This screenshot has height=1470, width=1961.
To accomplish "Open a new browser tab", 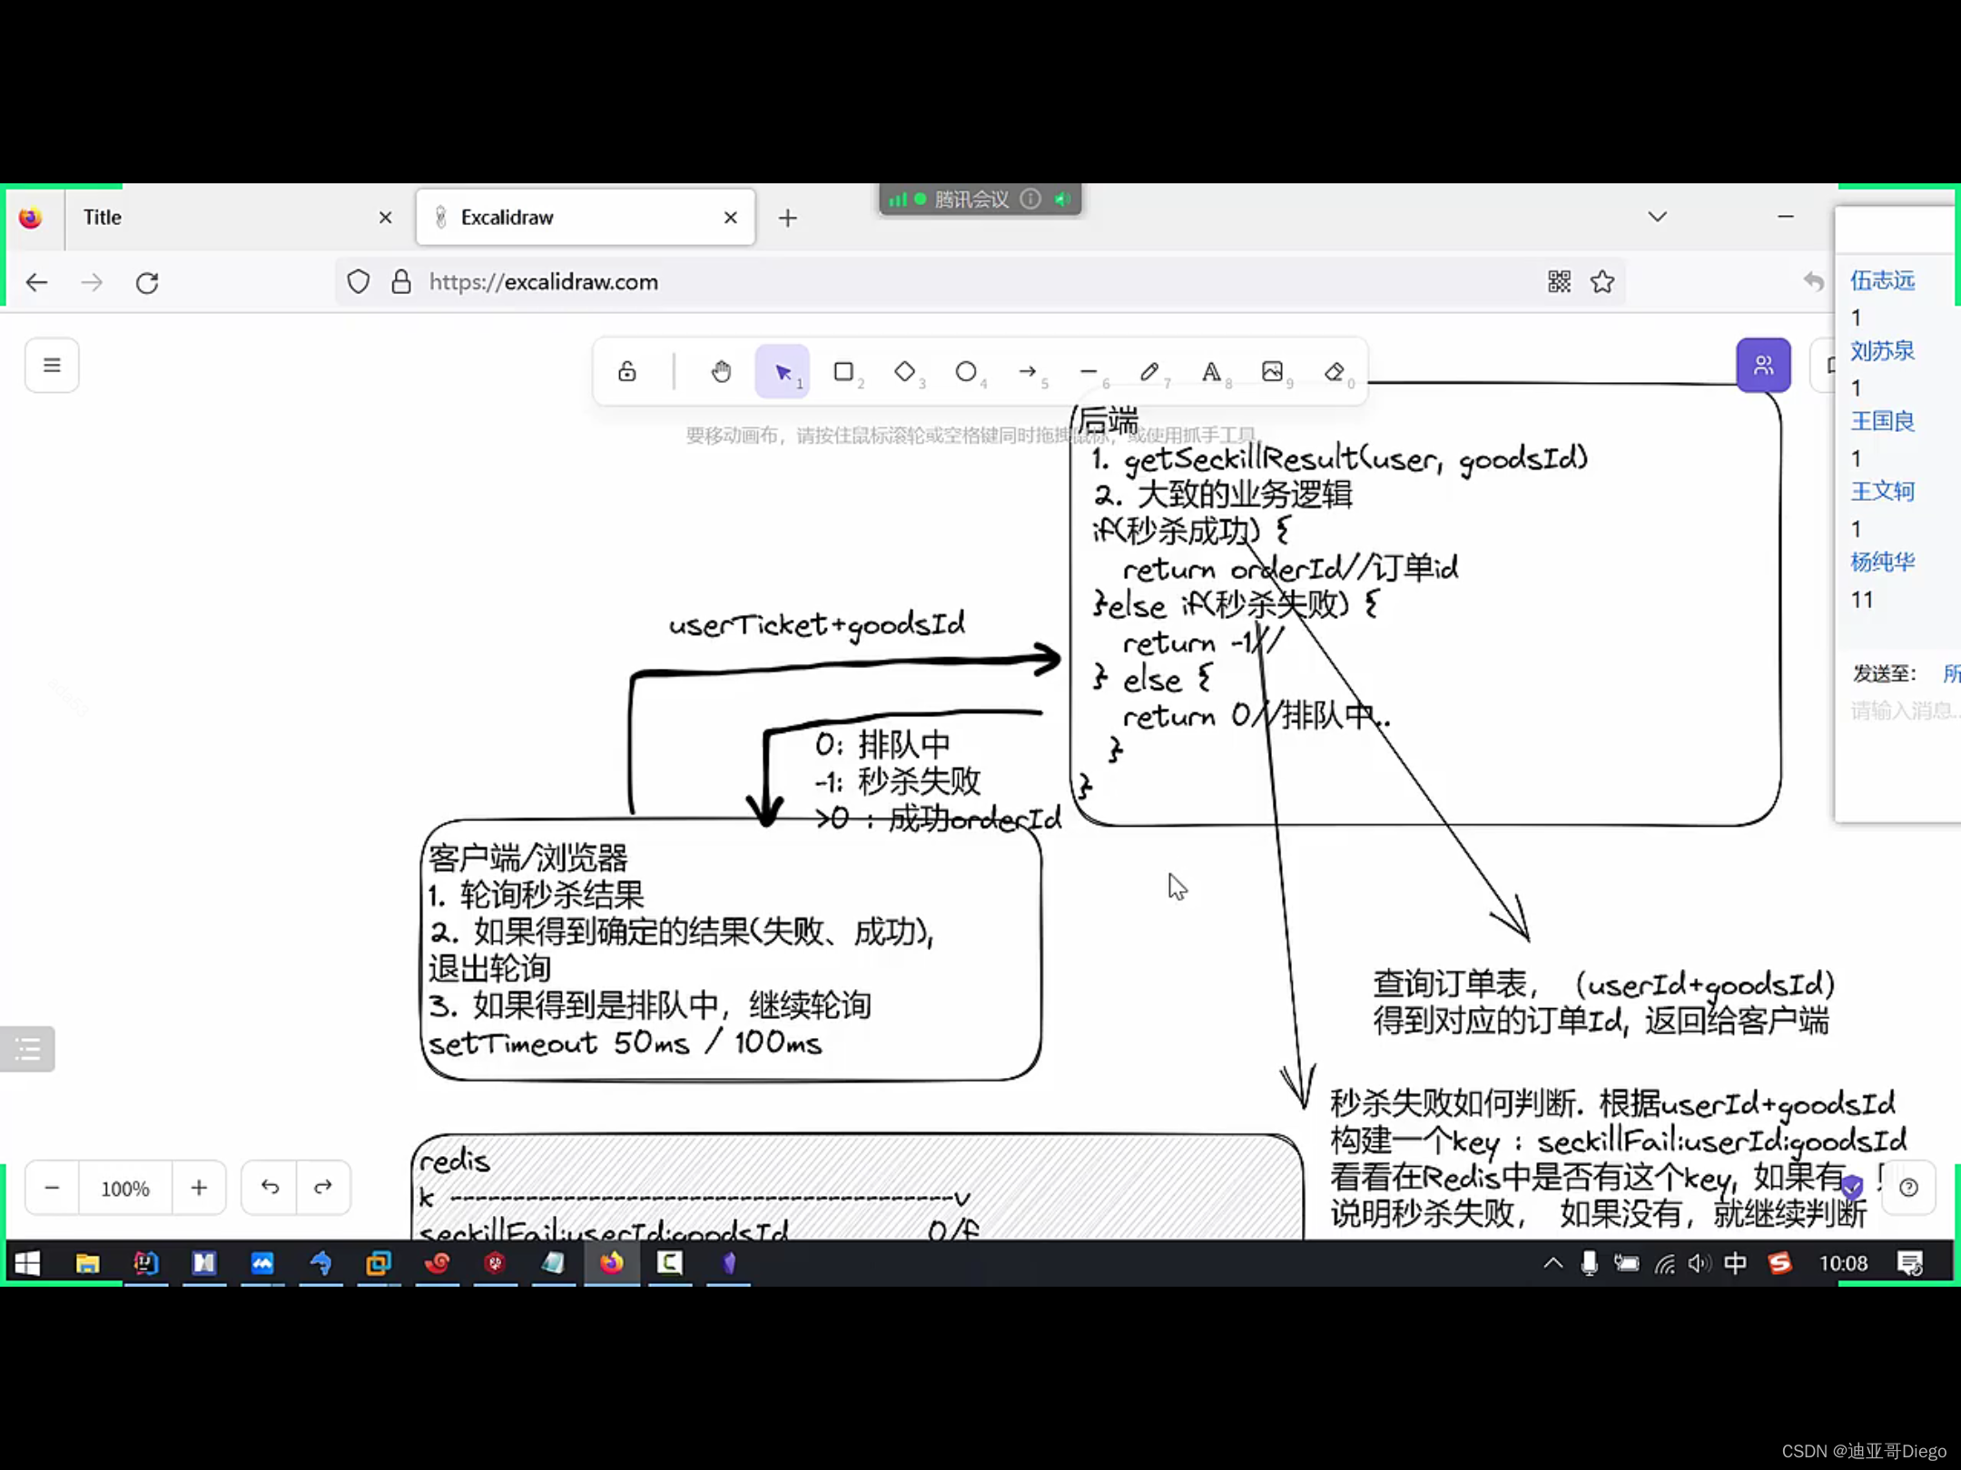I will click(787, 218).
